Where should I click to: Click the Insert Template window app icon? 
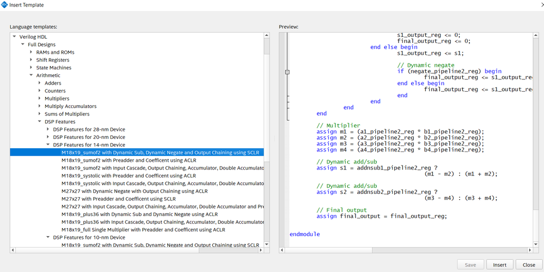point(5,5)
